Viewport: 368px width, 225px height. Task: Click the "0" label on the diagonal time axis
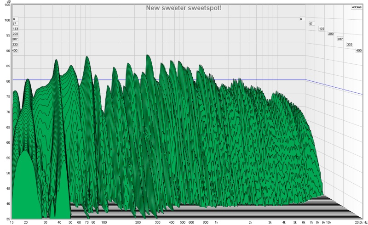point(301,19)
